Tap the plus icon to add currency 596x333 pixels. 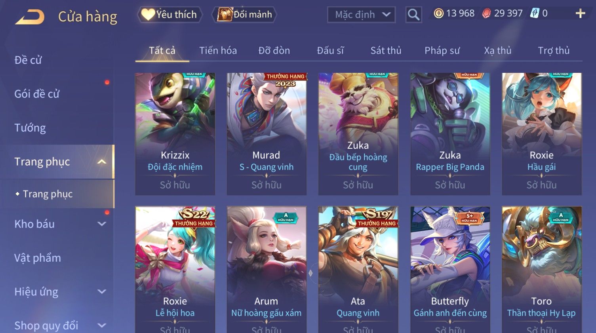pyautogui.click(x=580, y=13)
